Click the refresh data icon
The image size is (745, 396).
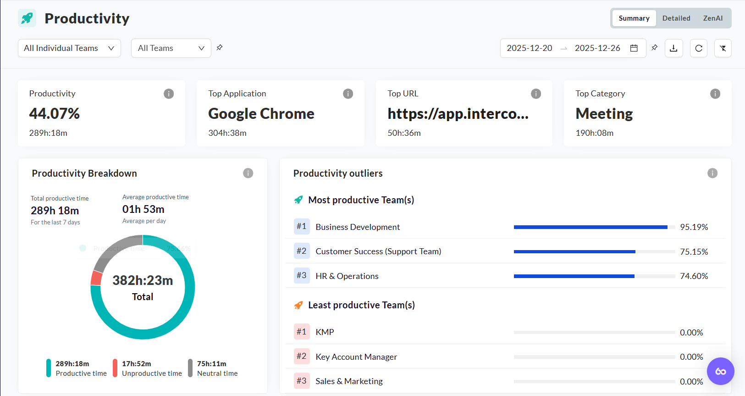click(699, 48)
